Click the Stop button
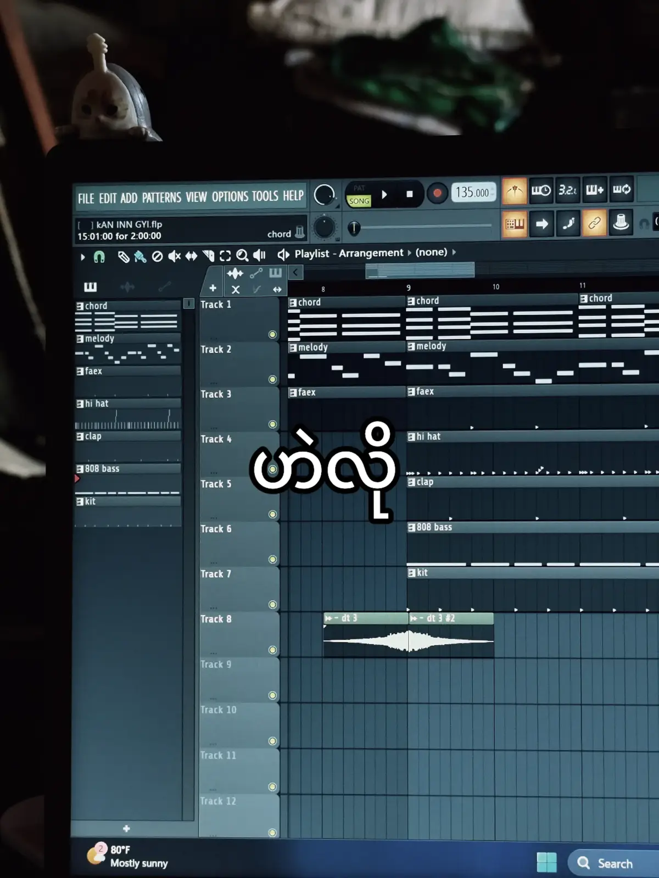Image resolution: width=659 pixels, height=878 pixels. tap(410, 194)
